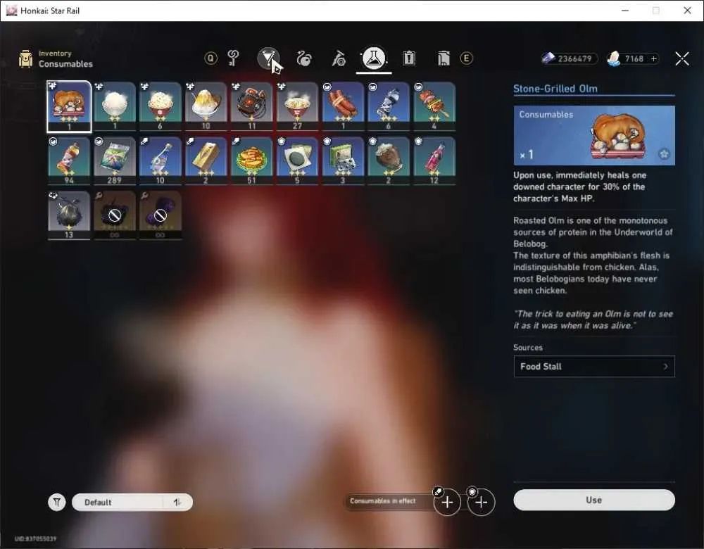Select the green box item with 3
The height and width of the screenshot is (549, 704).
tap(343, 161)
